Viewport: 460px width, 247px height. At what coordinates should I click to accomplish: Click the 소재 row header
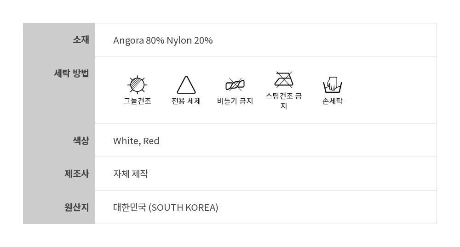[81, 40]
